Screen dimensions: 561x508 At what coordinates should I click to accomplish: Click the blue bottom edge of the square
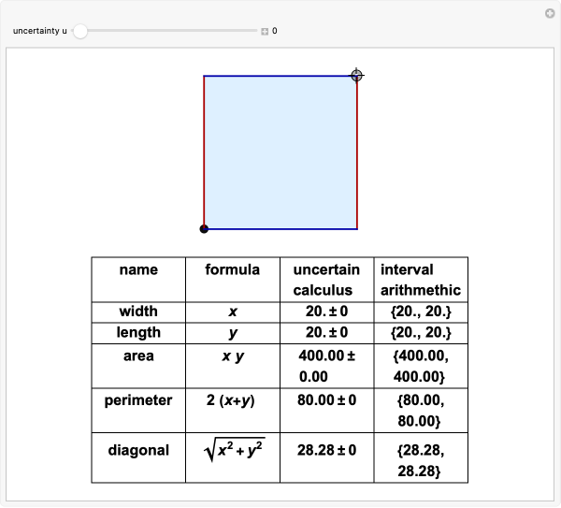[280, 228]
